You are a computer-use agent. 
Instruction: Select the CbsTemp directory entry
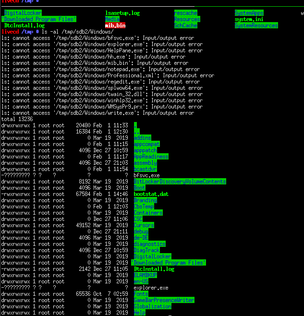[144, 207]
